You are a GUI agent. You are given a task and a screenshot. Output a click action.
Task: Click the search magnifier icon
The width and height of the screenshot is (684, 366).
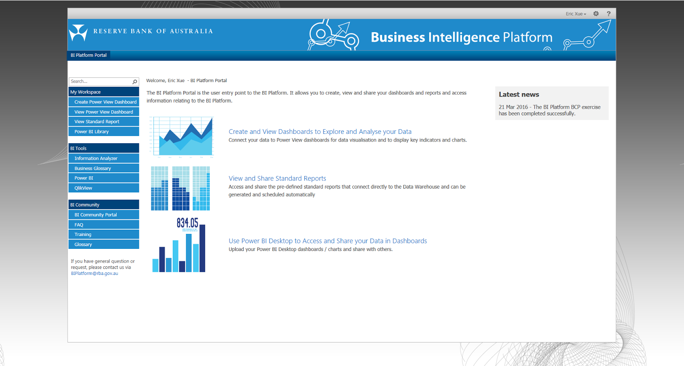[x=135, y=82]
